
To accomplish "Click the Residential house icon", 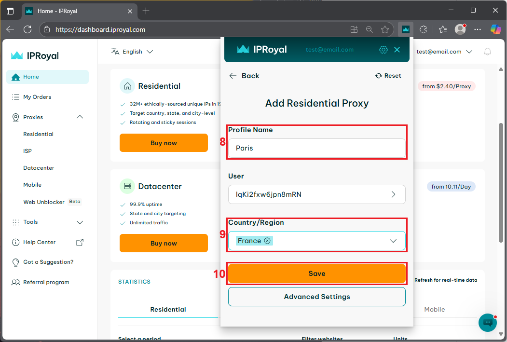I will [x=127, y=86].
